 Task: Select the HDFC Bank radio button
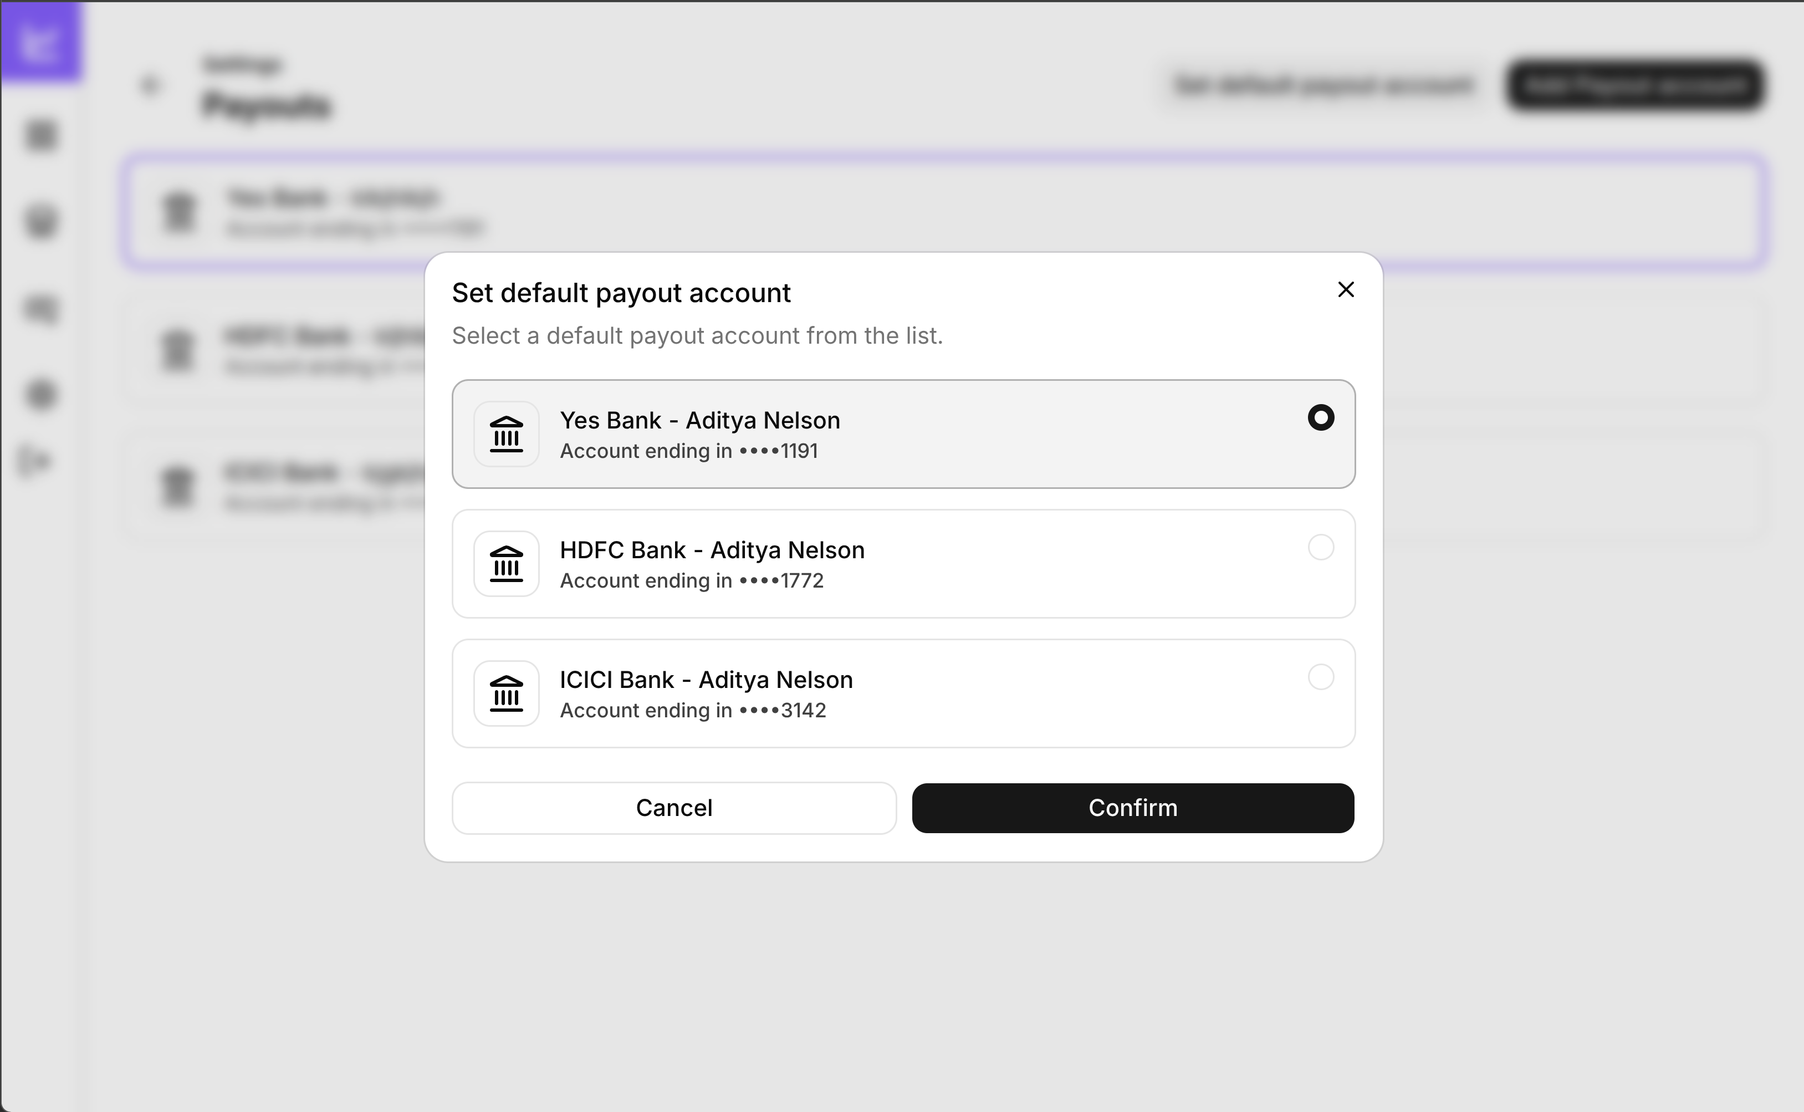1320,547
